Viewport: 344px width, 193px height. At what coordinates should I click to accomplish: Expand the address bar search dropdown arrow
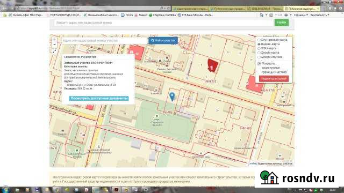(x=165, y=9)
